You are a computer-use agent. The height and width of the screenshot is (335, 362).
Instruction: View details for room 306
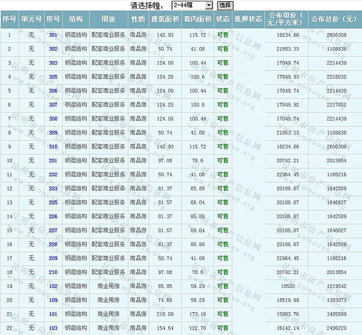click(x=53, y=91)
